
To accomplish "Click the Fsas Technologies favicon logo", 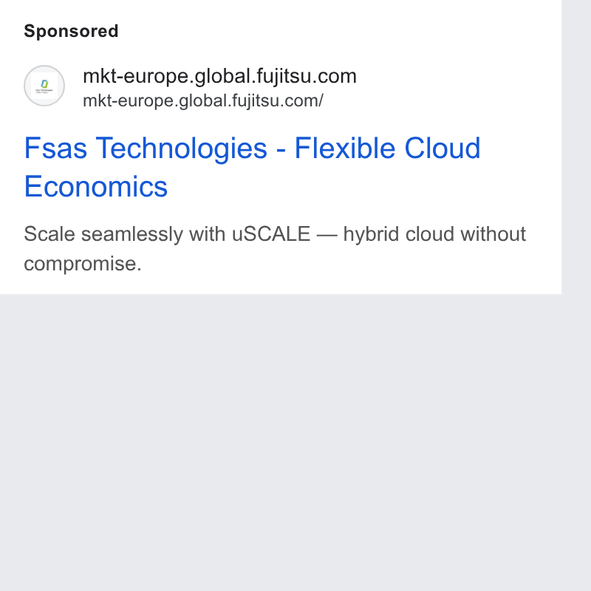I will point(44,86).
